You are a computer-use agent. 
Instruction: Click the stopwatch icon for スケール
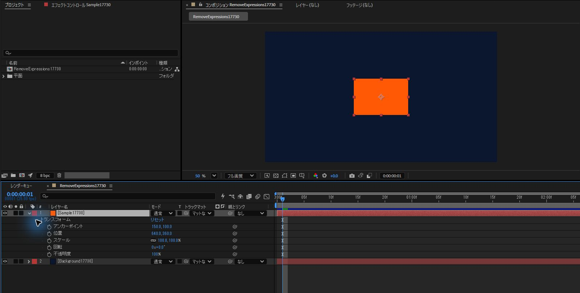pyautogui.click(x=49, y=240)
